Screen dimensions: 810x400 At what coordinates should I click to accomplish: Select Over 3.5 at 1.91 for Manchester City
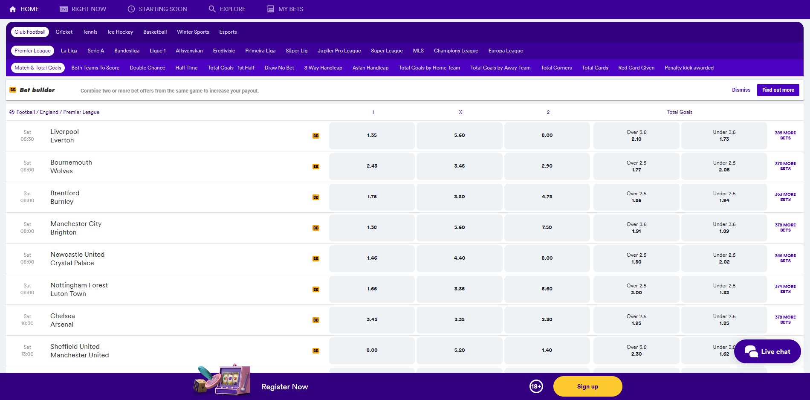click(636, 228)
